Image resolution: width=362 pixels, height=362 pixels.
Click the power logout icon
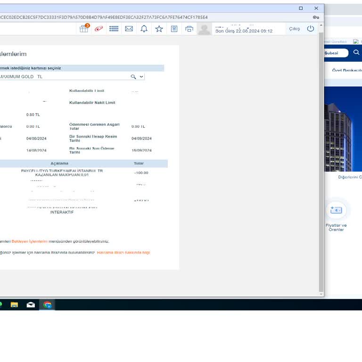tap(310, 29)
